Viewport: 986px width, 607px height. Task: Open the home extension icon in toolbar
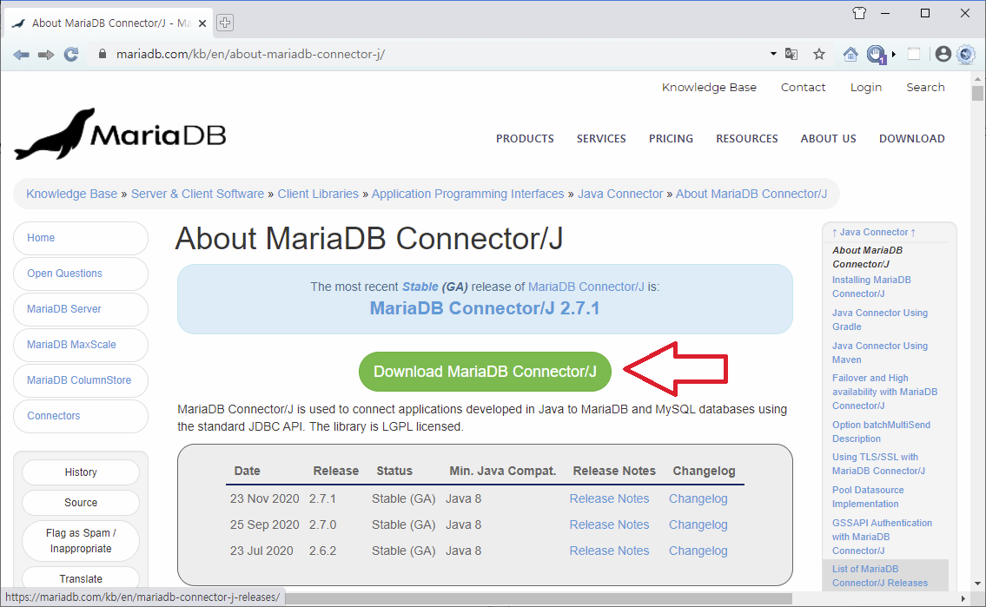click(x=850, y=54)
